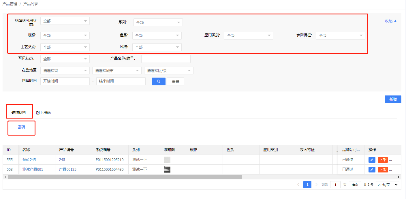The image size is (406, 199).
Task: Open the 20 条/页 page size selector
Action: (387, 185)
